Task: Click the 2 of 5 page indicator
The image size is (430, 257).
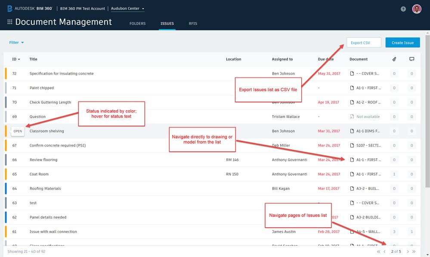Action: tap(396, 251)
